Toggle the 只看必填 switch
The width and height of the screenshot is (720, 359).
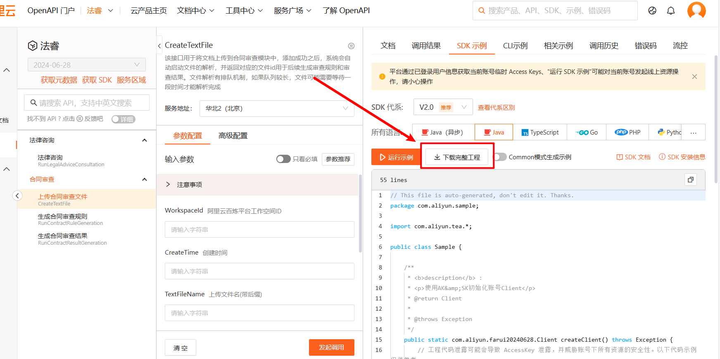tap(283, 159)
